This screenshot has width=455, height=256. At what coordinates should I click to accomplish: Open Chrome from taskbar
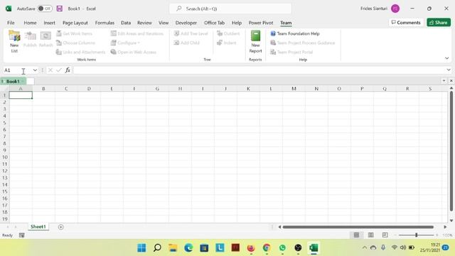267,248
